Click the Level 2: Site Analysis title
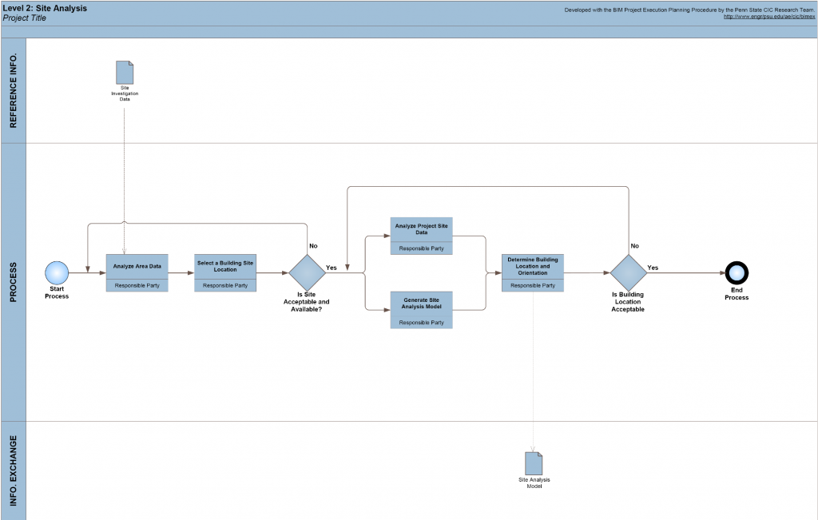The width and height of the screenshot is (818, 520). (x=46, y=8)
